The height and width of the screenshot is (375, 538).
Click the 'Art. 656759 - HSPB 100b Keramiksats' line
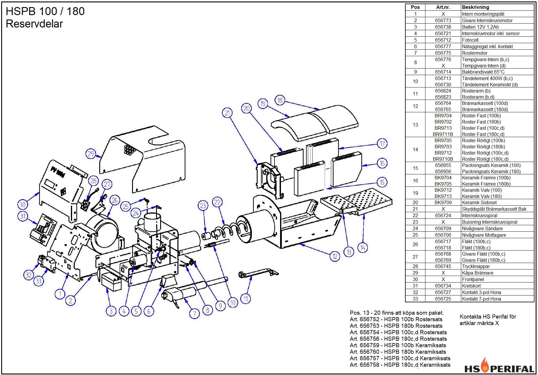[x=398, y=345]
